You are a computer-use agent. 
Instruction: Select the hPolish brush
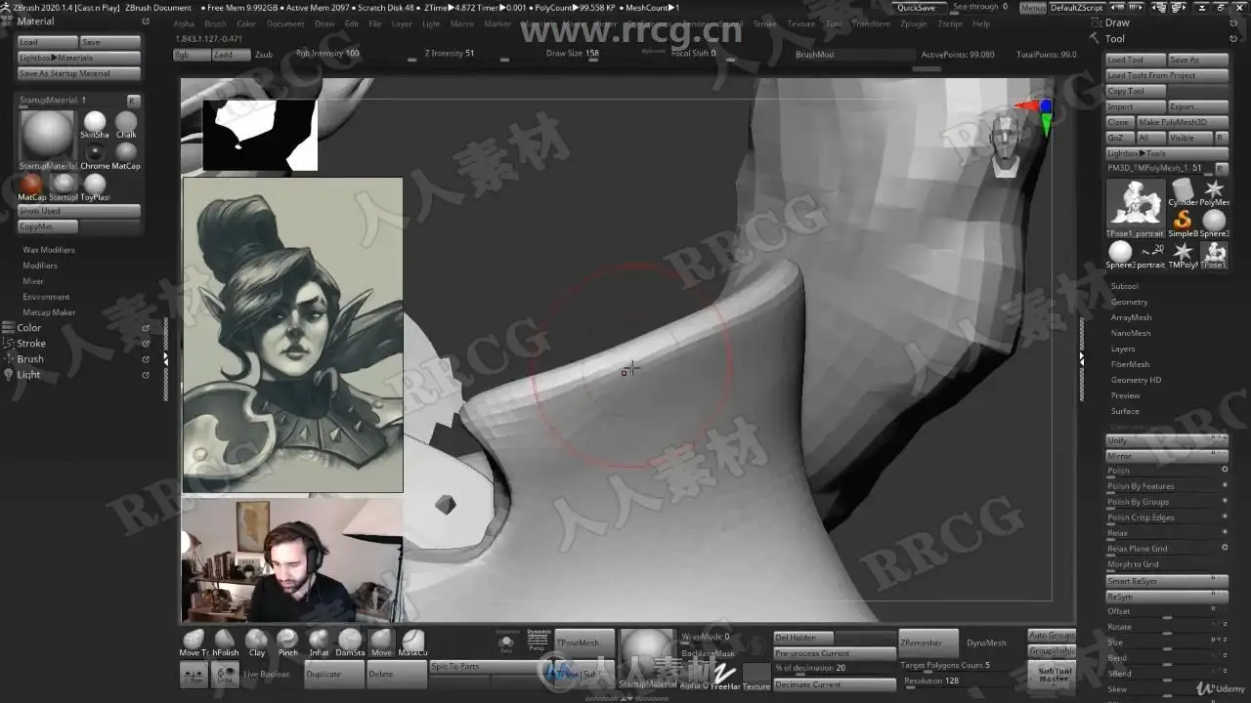pos(226,642)
